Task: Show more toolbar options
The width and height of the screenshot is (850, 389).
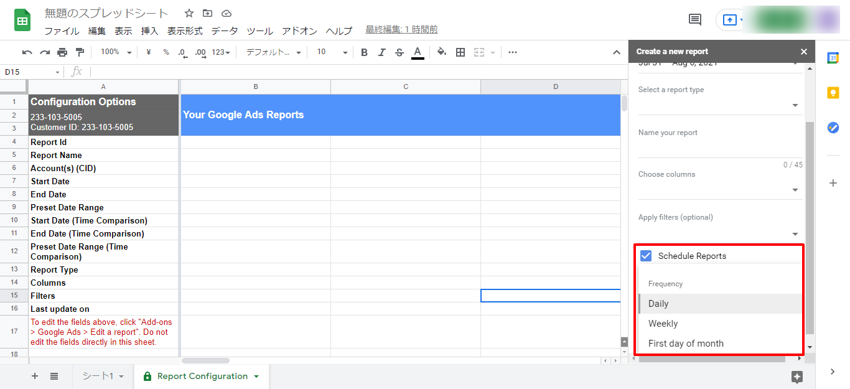Action: tap(513, 52)
